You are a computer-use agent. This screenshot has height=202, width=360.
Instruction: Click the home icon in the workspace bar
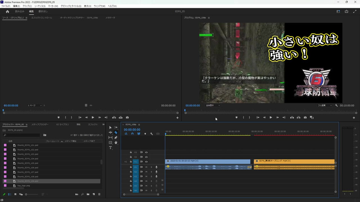pos(7,11)
